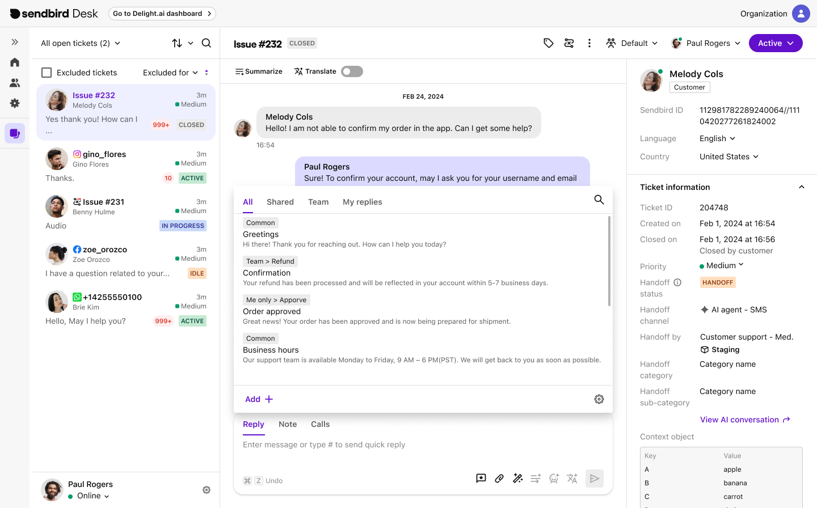Click the ticket list resize arrows icon
The image size is (817, 508).
[207, 73]
